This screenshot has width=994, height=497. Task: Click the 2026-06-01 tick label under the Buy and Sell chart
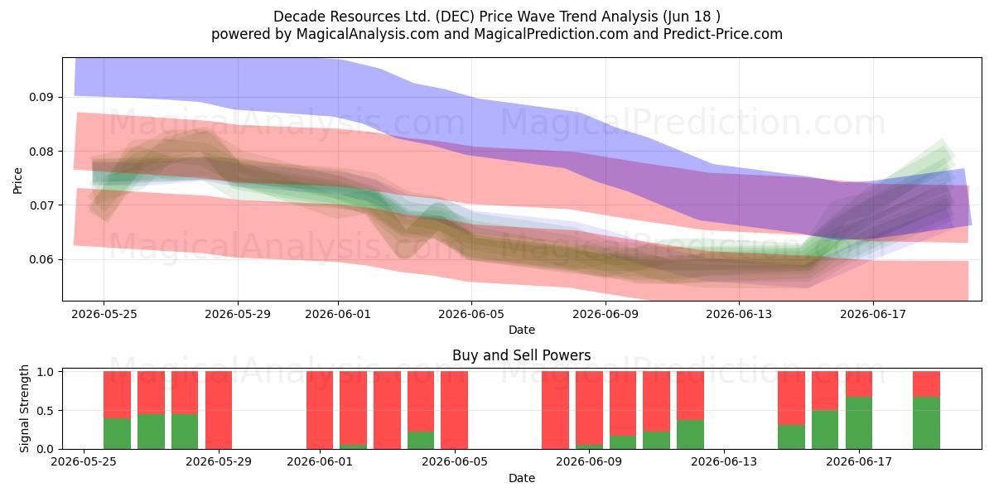320,462
